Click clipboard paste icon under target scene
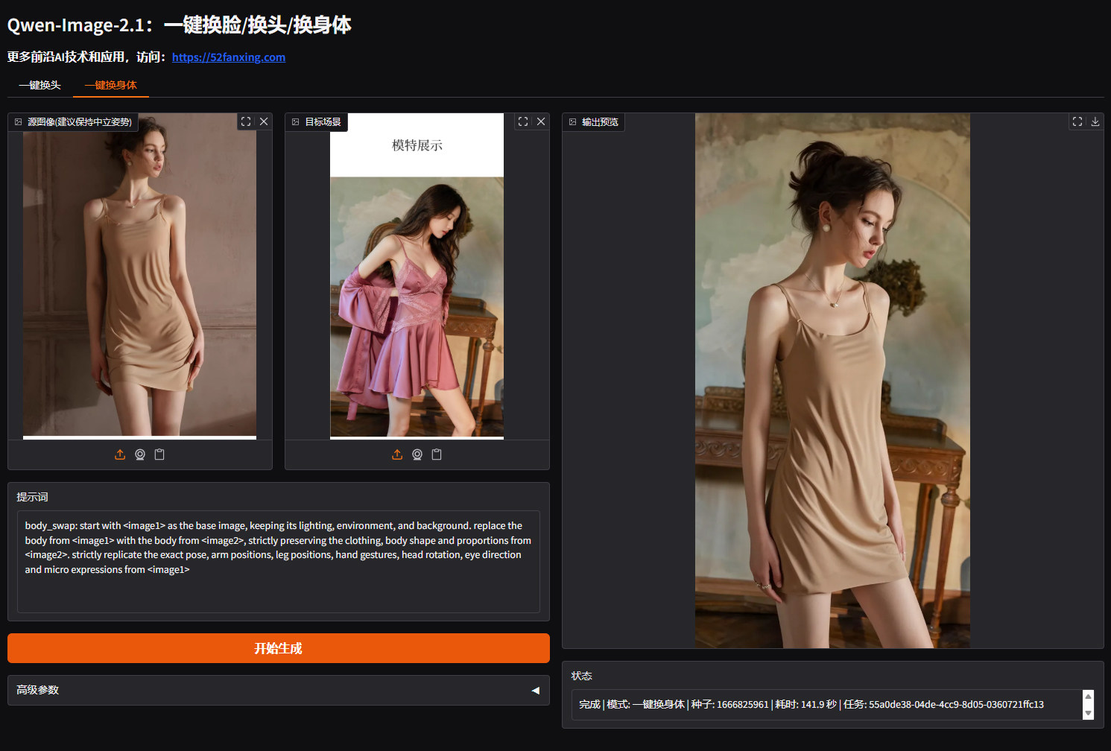1111x751 pixels. pos(437,454)
